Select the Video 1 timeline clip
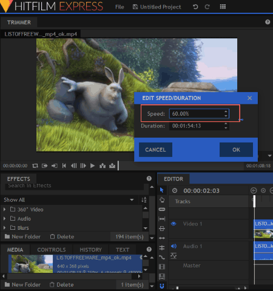The height and width of the screenshot is (291, 273). pyautogui.click(x=263, y=229)
